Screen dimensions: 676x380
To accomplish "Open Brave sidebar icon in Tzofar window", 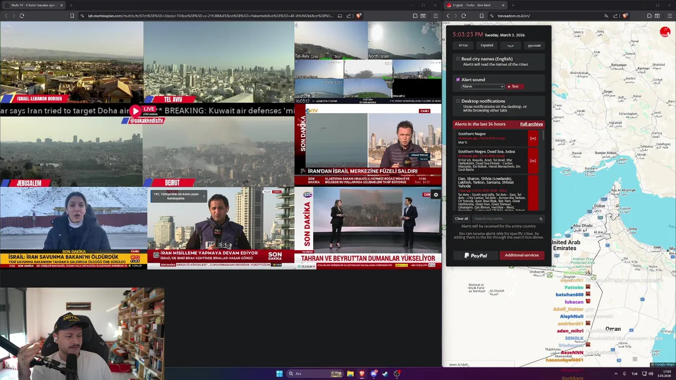I will point(658,16).
